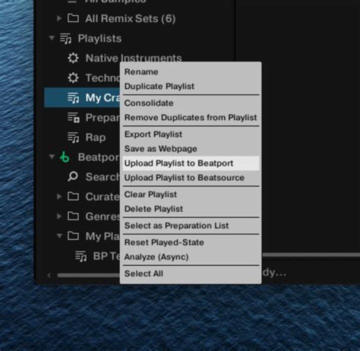
Task: Expand the All Remix Sets folder
Action: tap(59, 18)
